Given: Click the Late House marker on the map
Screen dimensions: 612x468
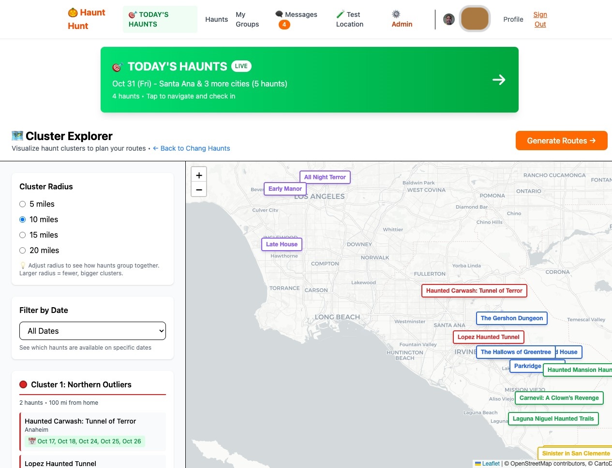Looking at the screenshot, I should (282, 244).
